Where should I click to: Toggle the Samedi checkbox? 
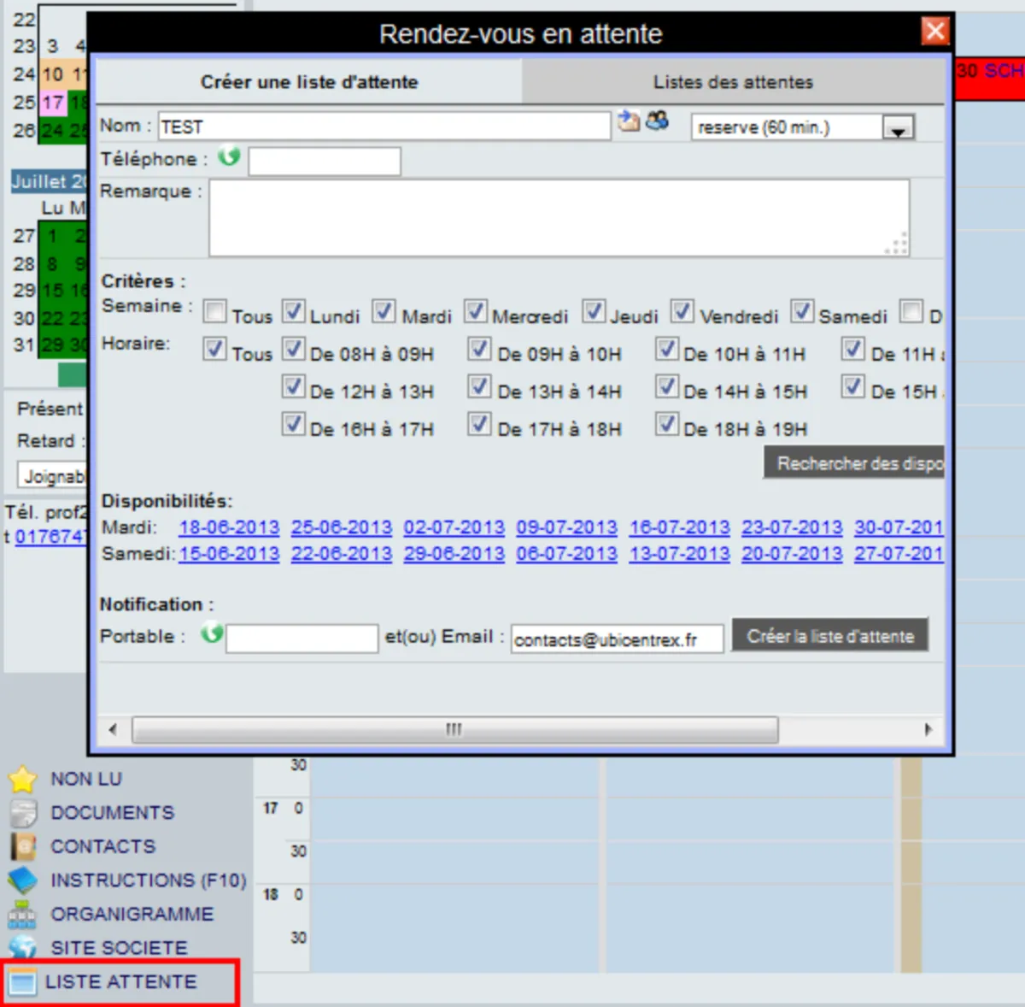click(801, 311)
